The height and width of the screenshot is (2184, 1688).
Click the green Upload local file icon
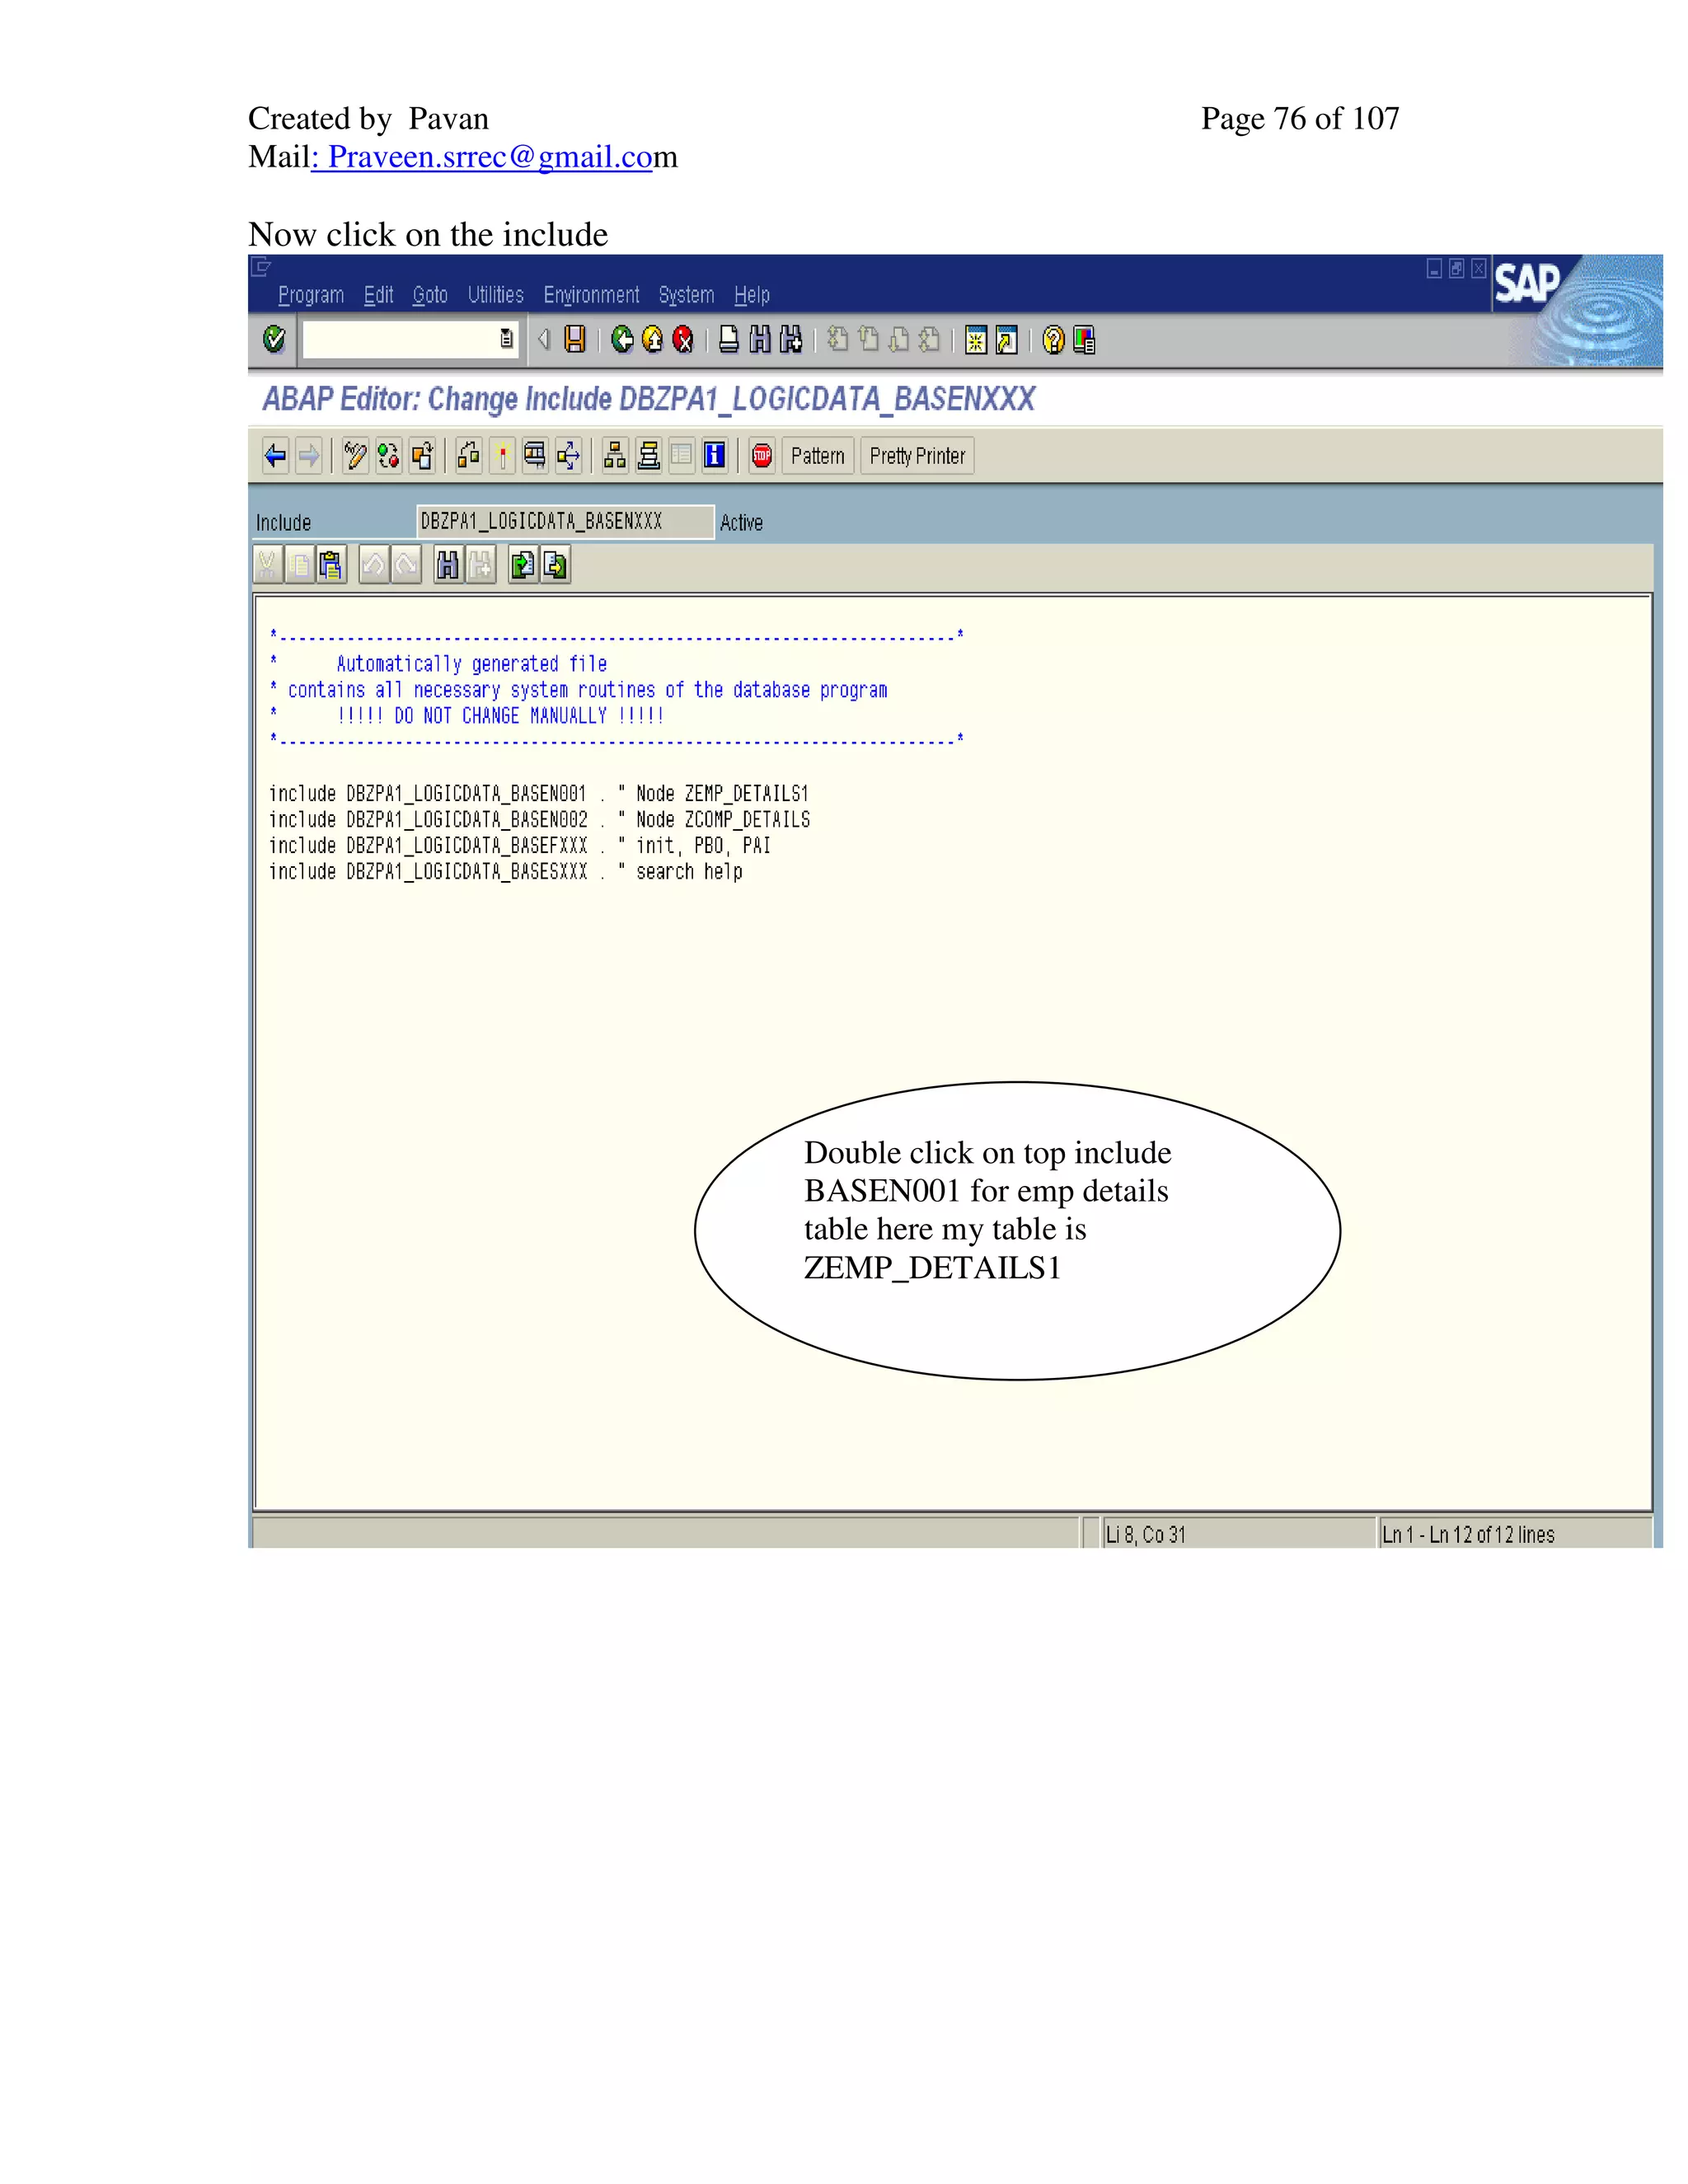click(522, 566)
